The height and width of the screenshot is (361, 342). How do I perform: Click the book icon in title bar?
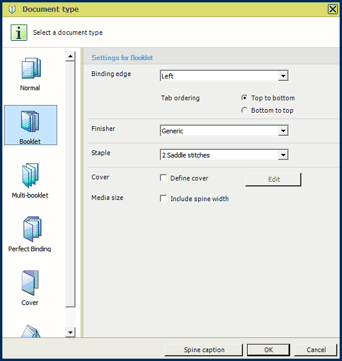12,9
